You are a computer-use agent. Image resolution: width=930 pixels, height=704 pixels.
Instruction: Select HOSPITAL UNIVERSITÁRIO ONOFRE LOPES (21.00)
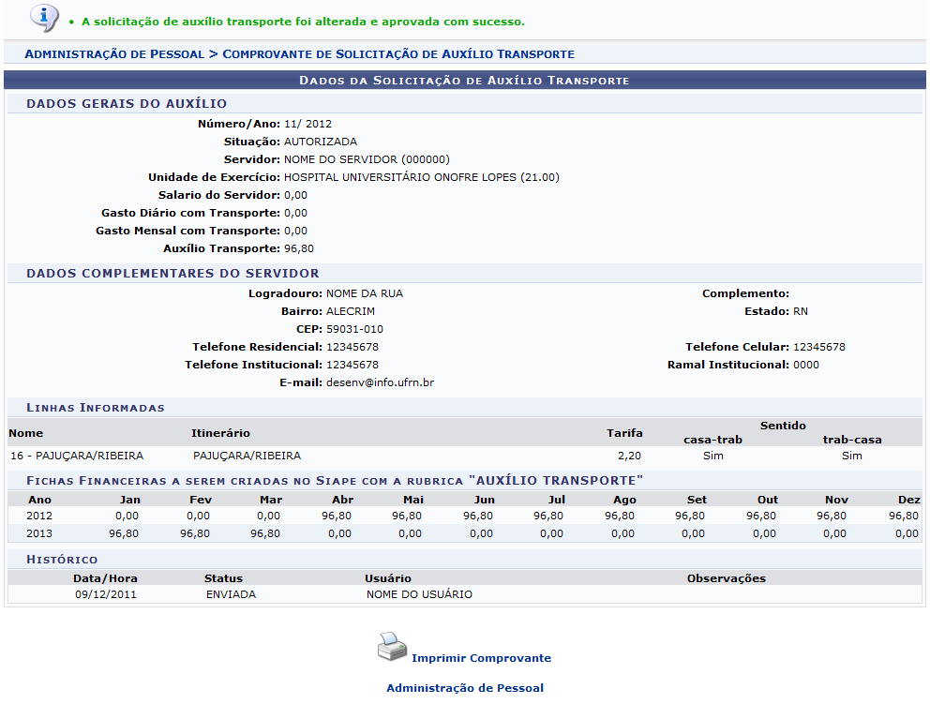click(422, 177)
